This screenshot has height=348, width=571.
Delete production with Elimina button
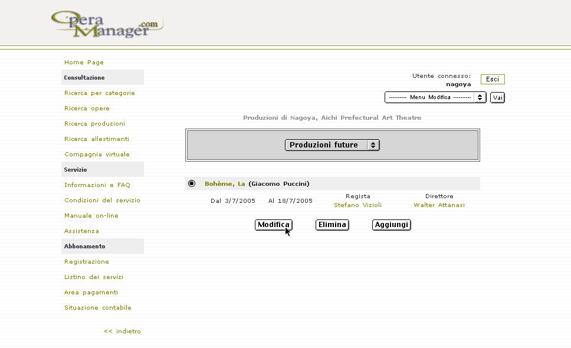pyautogui.click(x=332, y=225)
